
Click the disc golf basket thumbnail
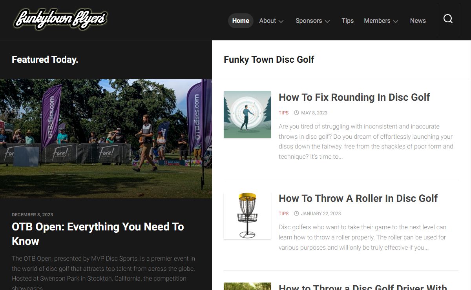coord(247,216)
